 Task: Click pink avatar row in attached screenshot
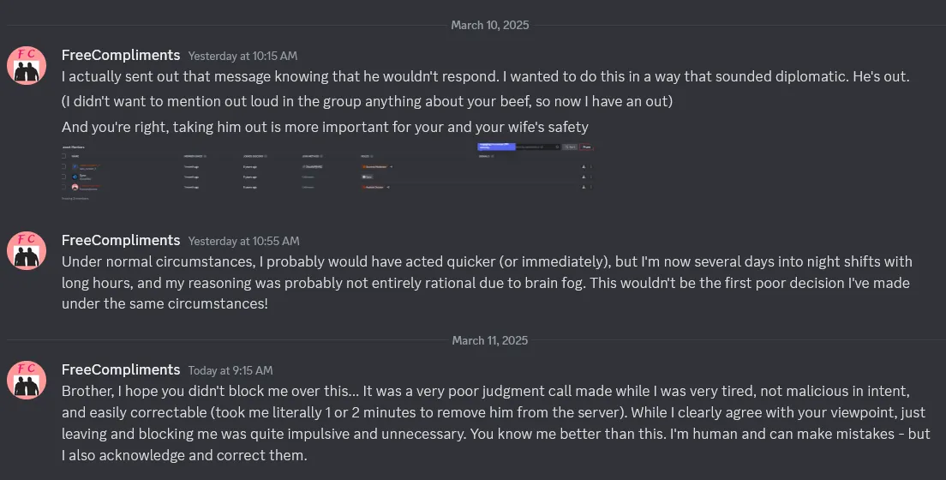click(326, 187)
